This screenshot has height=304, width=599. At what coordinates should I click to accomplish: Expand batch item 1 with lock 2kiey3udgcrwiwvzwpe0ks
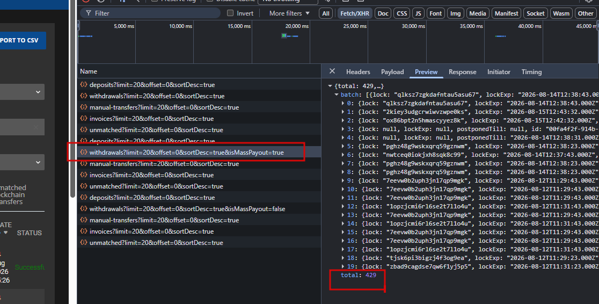pyautogui.click(x=342, y=112)
